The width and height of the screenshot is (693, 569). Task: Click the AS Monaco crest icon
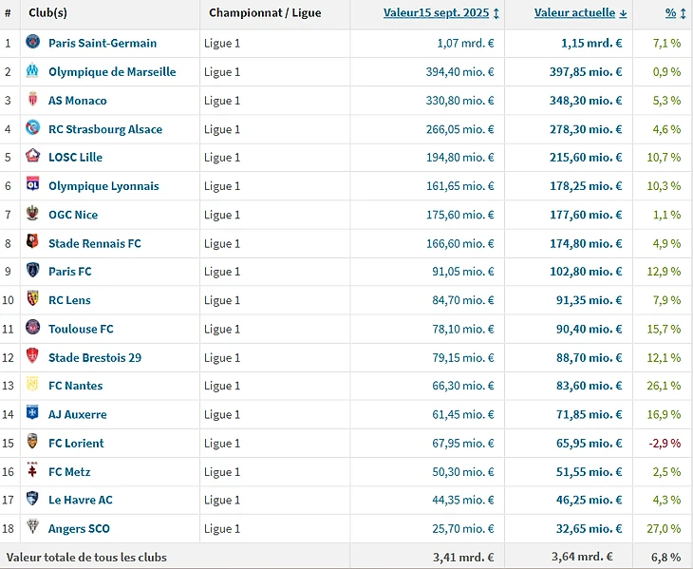tap(33, 100)
